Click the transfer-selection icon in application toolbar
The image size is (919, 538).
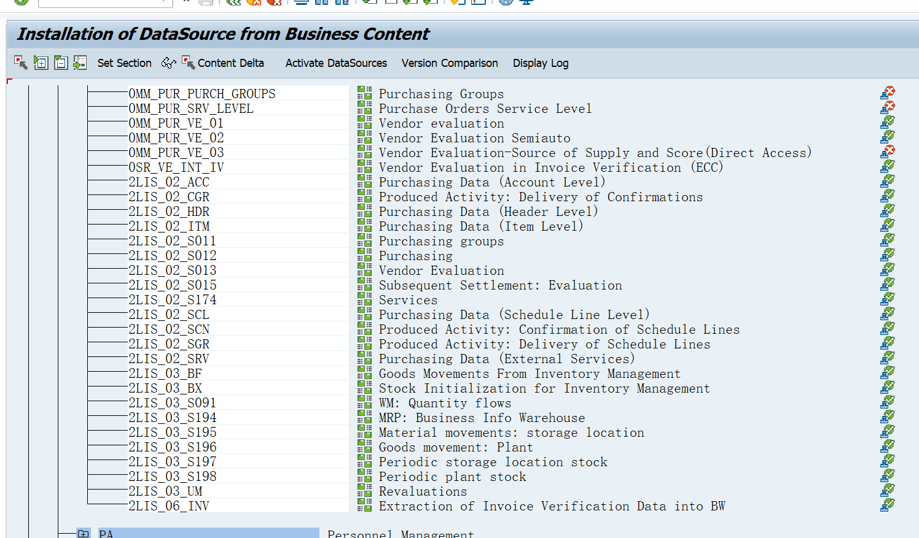[x=80, y=63]
